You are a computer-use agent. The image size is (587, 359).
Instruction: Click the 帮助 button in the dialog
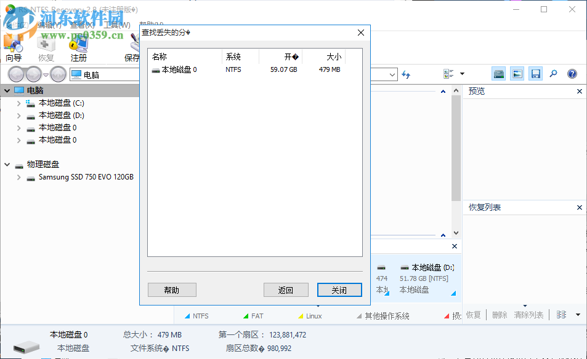pos(172,290)
